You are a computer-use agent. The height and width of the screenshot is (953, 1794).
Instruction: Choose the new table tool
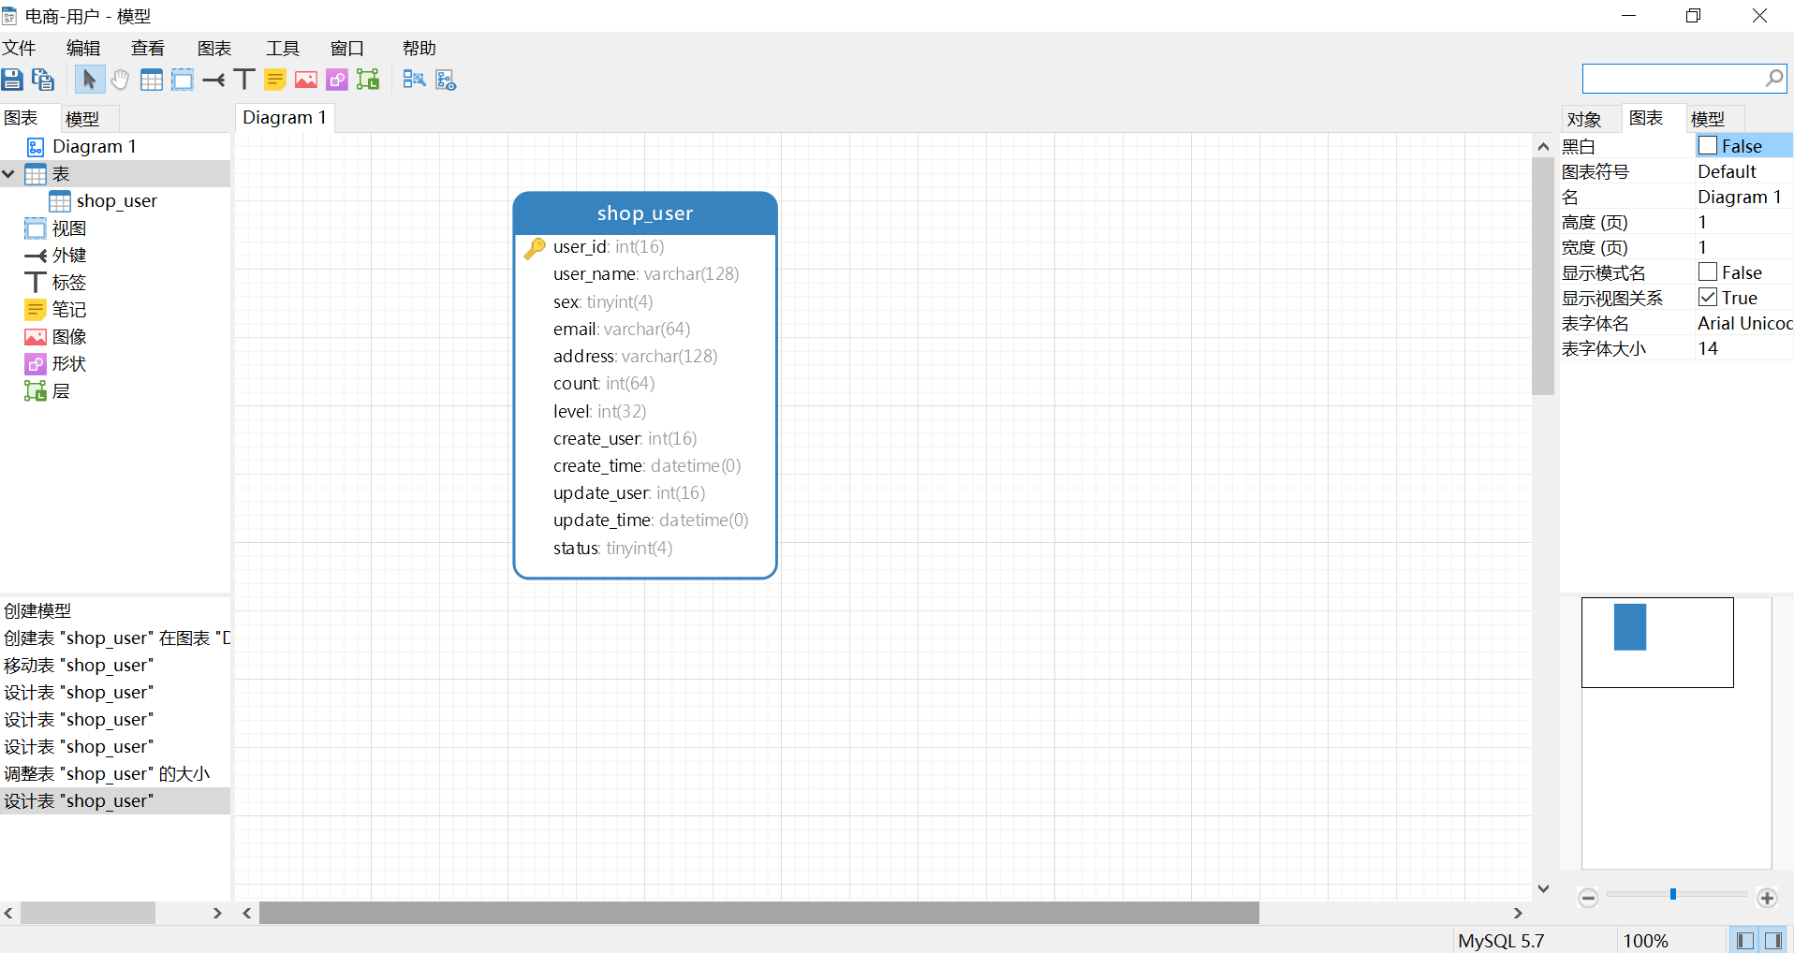[x=151, y=80]
